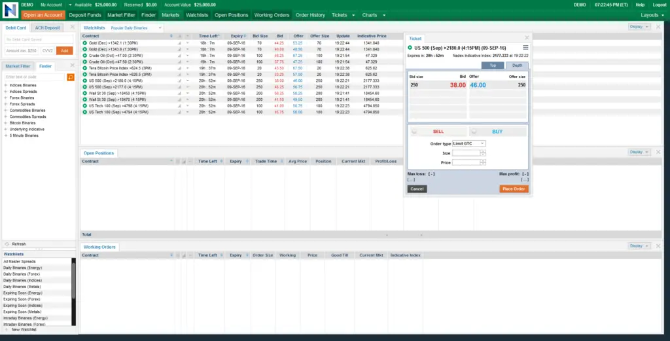
Task: Click chart icon for US Tech 100 >4798
Action: pyautogui.click(x=179, y=105)
